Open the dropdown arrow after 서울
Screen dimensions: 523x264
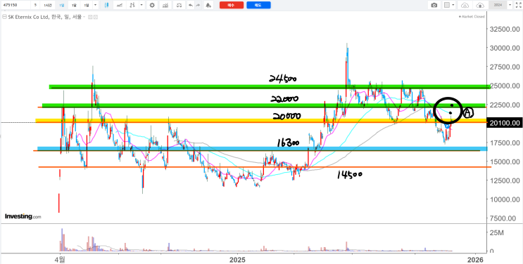[84, 16]
